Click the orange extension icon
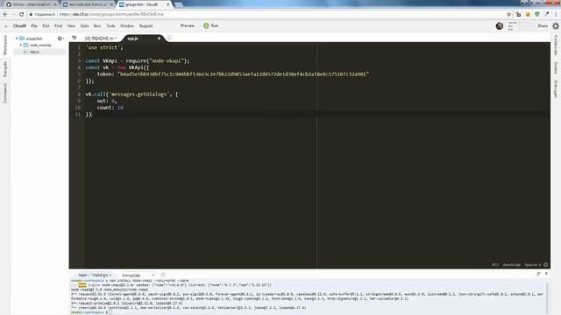This screenshot has width=561, height=315. tap(528, 14)
